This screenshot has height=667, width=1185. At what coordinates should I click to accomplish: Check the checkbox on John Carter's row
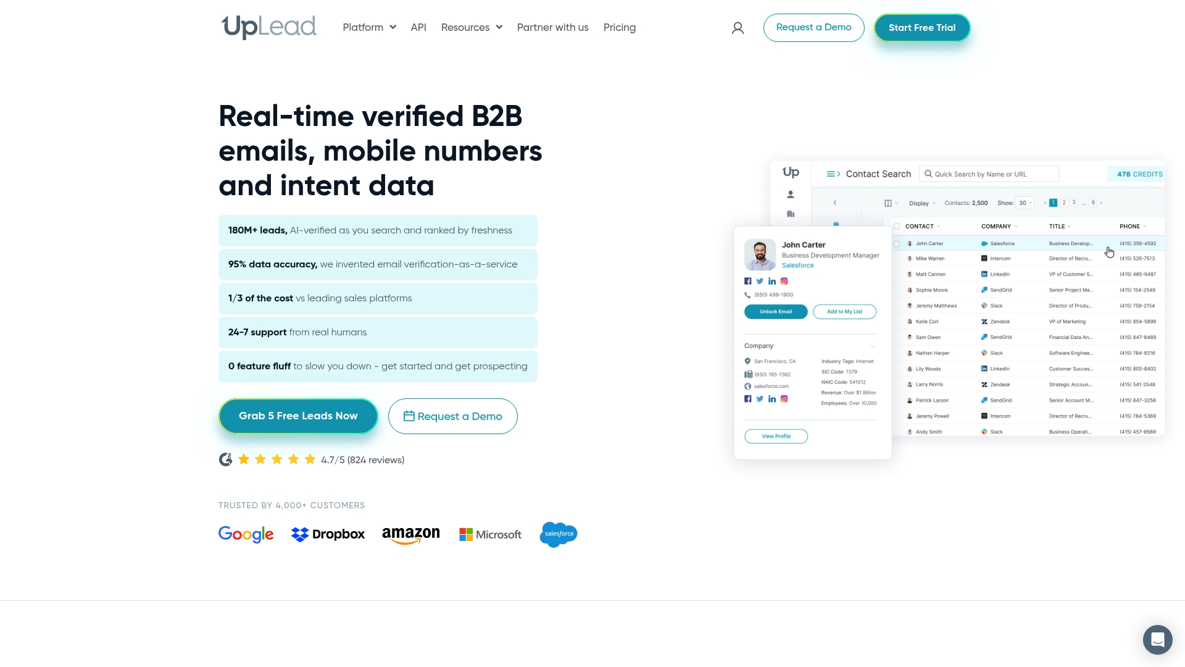click(x=897, y=243)
